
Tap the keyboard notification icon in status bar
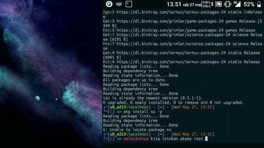119,4
